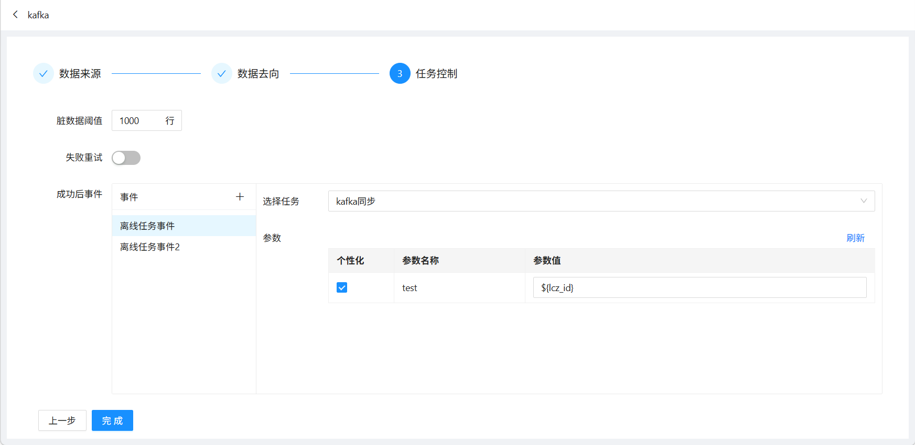Click the dropdown chevron arrow for 选择任务
Viewport: 915px width, 445px height.
coord(863,201)
